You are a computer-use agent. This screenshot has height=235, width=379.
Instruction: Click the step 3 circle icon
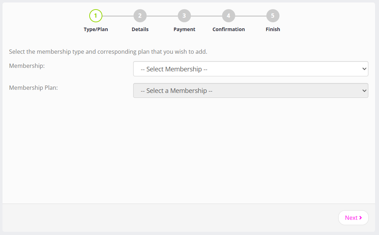[184, 16]
